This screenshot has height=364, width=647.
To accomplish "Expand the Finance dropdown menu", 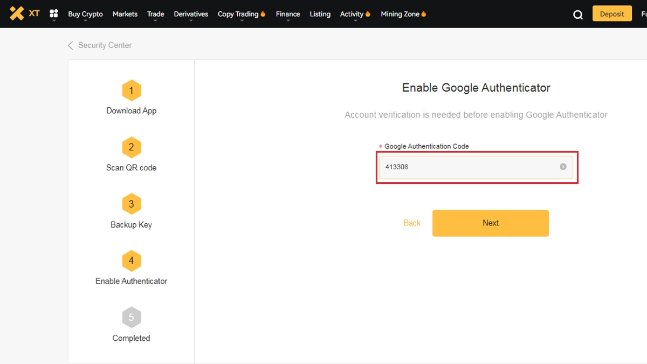I will (x=288, y=14).
